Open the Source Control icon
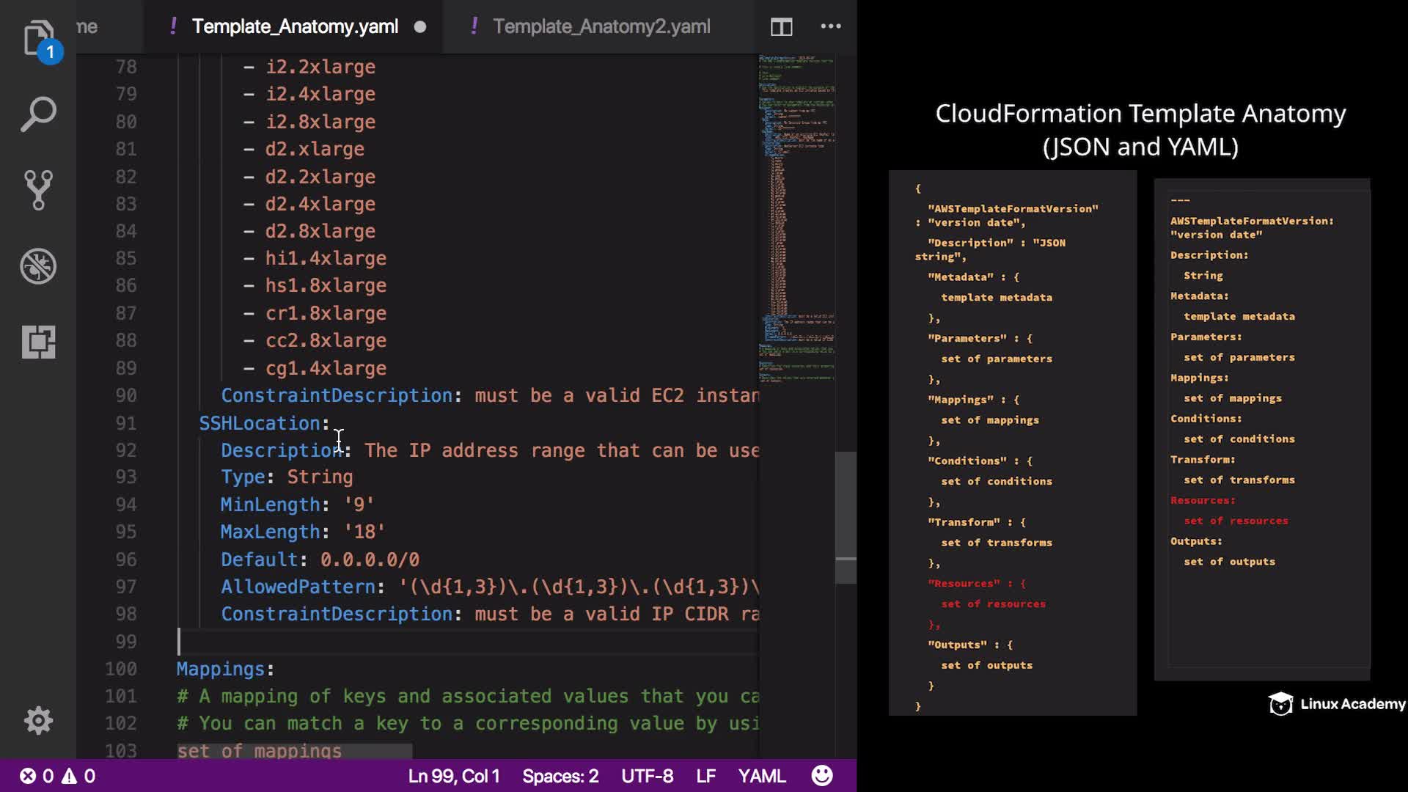1408x792 pixels. (38, 190)
